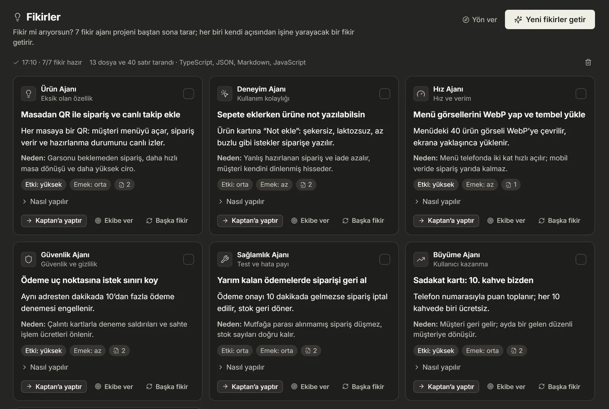
Task: Click the Sağlamlık Ajanı wrench icon
Action: 225,259
